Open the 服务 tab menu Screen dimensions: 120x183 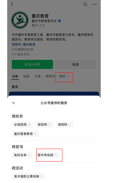(x=64, y=76)
